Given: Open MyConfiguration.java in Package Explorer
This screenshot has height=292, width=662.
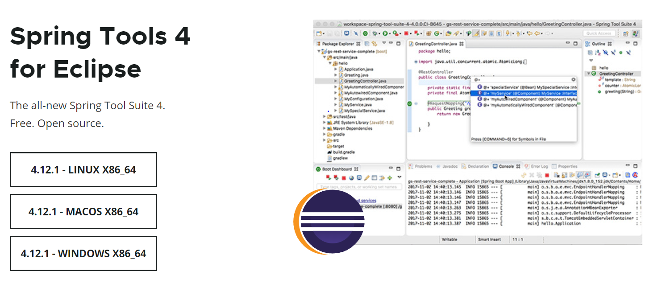Looking at the screenshot, I should coord(361,99).
